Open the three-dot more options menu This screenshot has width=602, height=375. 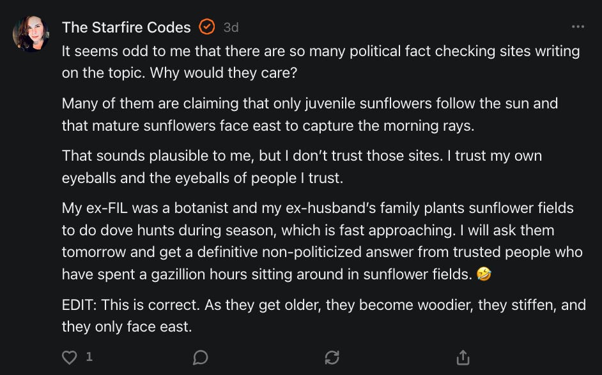578,27
